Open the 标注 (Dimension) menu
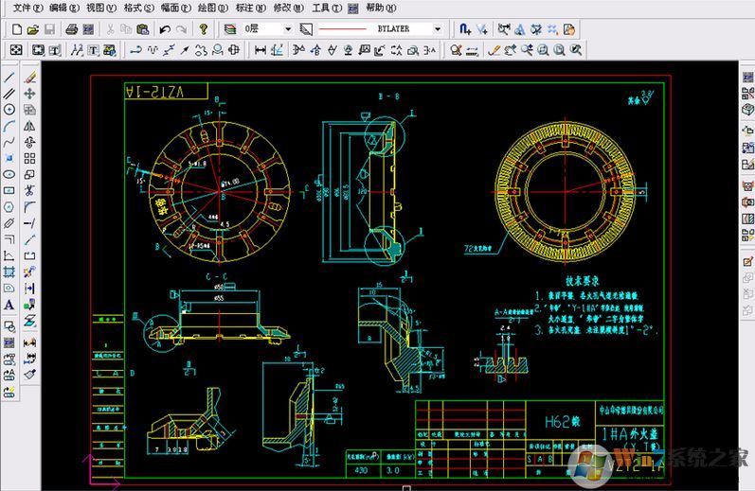Screen dimensions: 755x491 point(249,8)
